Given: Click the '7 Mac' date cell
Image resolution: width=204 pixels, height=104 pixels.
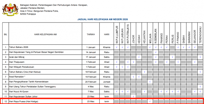Looking at the screenshot, I should tap(91, 92).
